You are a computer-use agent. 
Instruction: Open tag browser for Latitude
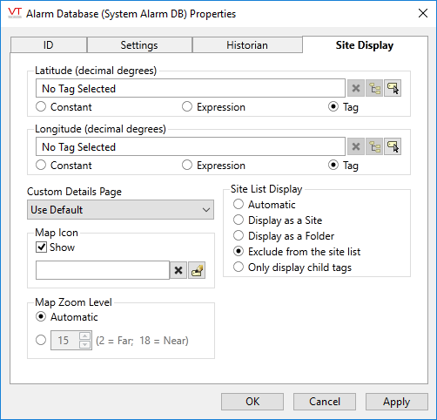(374, 88)
